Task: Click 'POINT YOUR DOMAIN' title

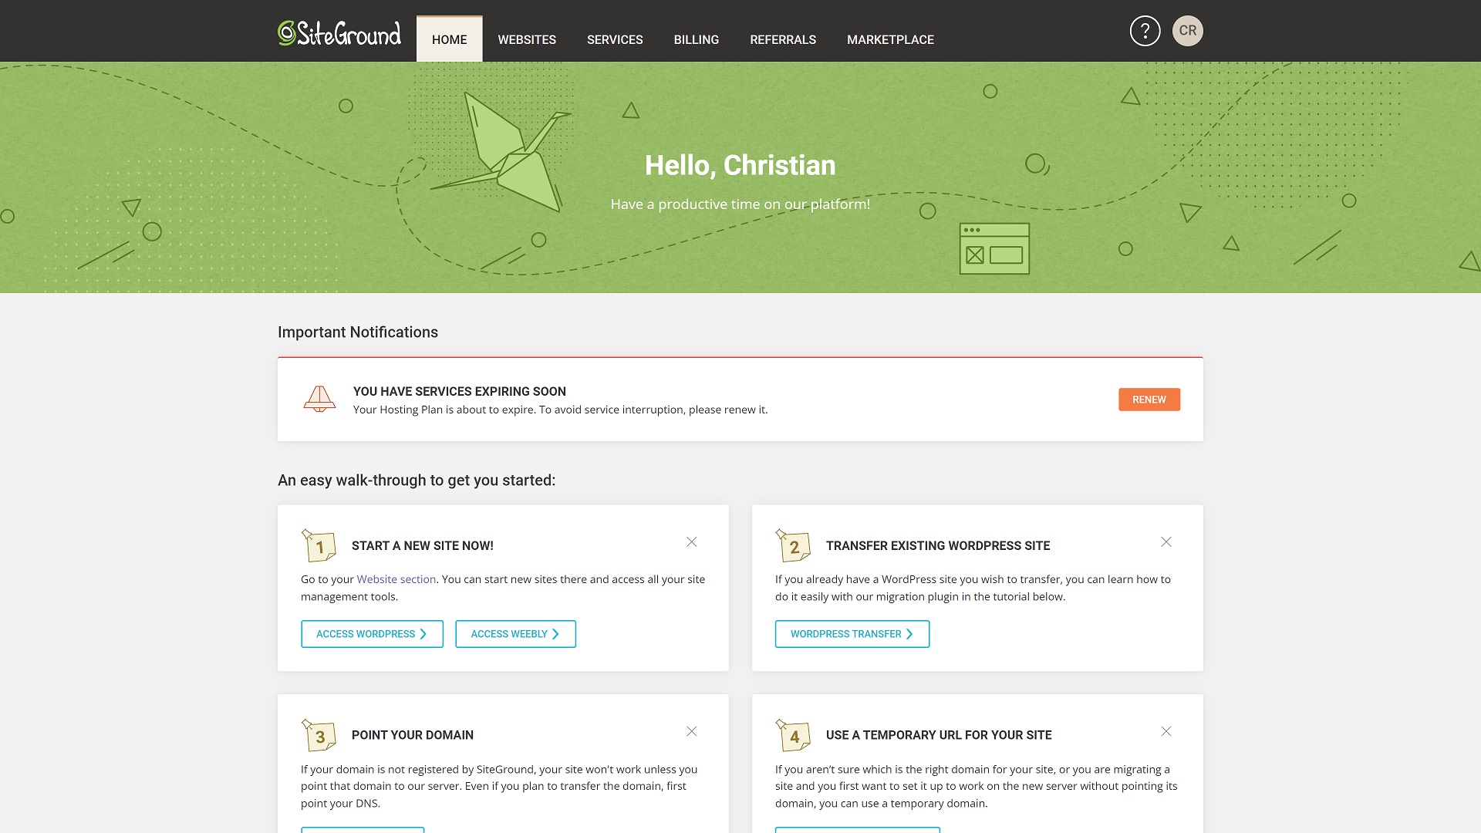Action: [413, 736]
